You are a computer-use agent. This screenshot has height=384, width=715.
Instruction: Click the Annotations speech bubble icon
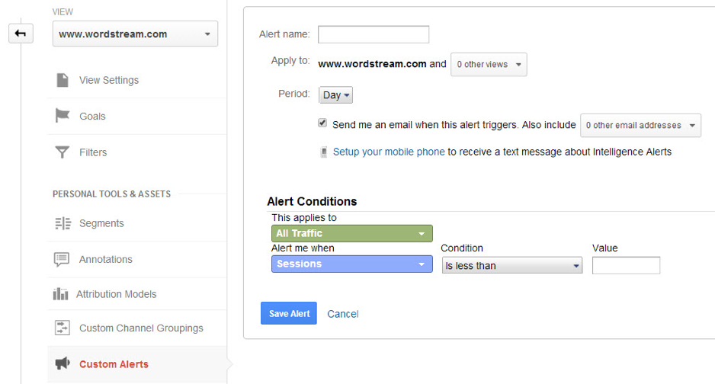pos(62,259)
